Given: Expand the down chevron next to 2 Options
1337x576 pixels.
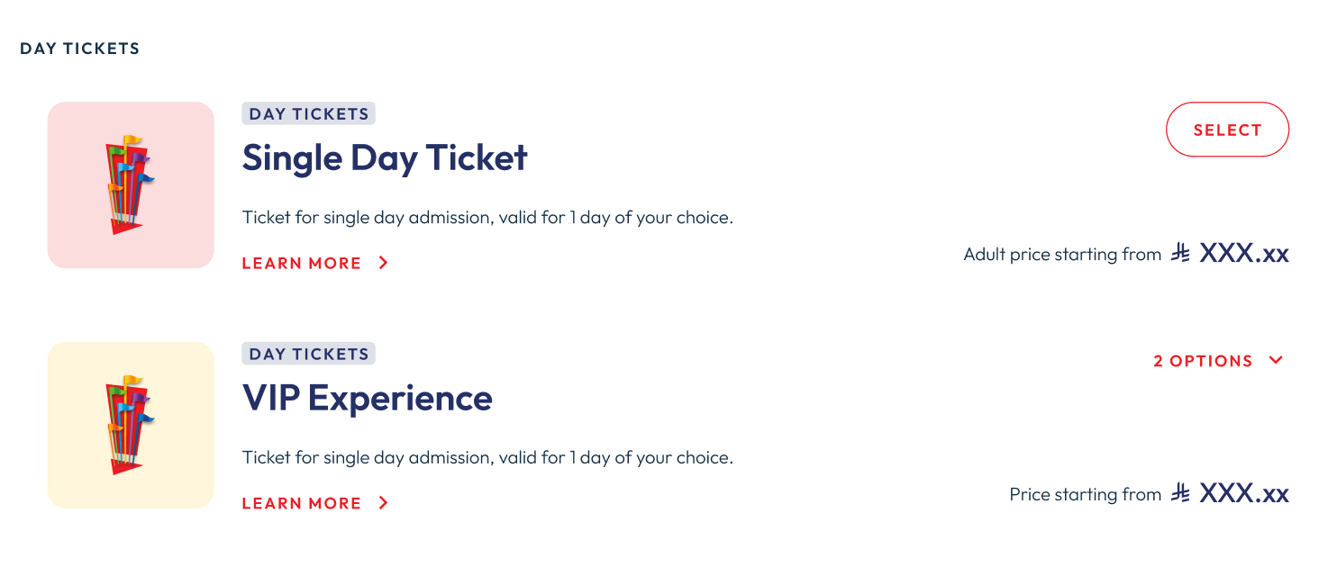Looking at the screenshot, I should [x=1276, y=360].
